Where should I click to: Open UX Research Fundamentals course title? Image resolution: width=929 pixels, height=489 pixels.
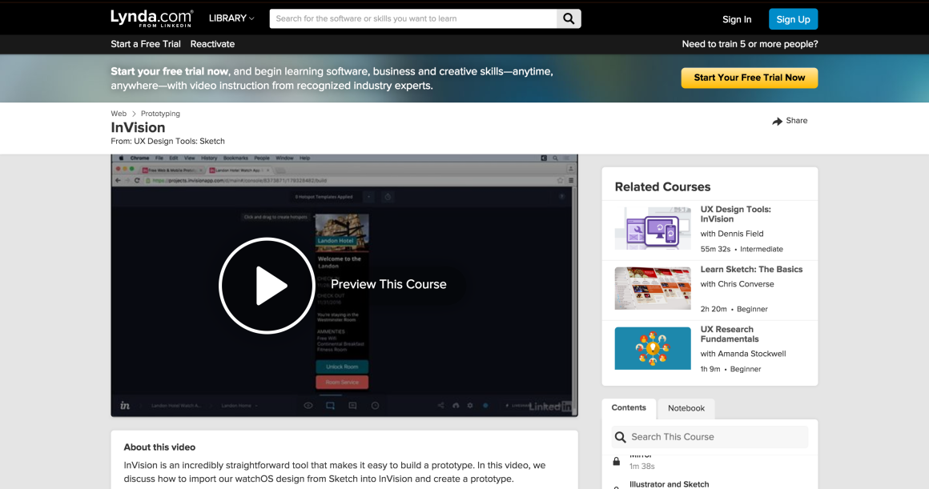tap(730, 334)
